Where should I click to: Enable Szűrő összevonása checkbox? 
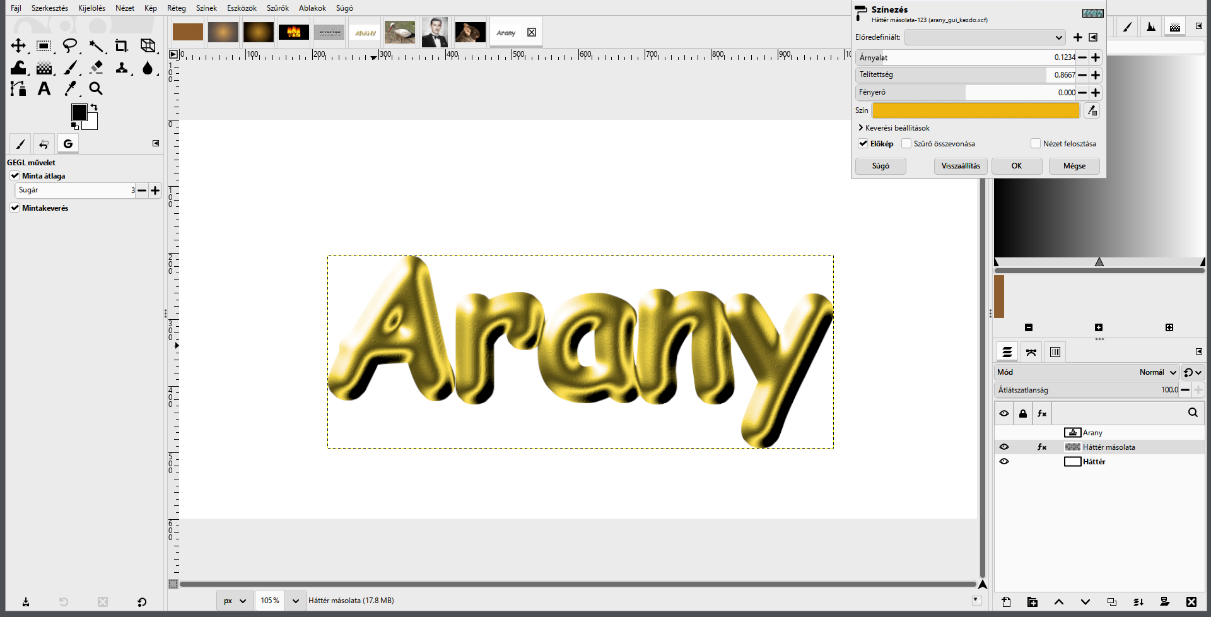coord(906,143)
